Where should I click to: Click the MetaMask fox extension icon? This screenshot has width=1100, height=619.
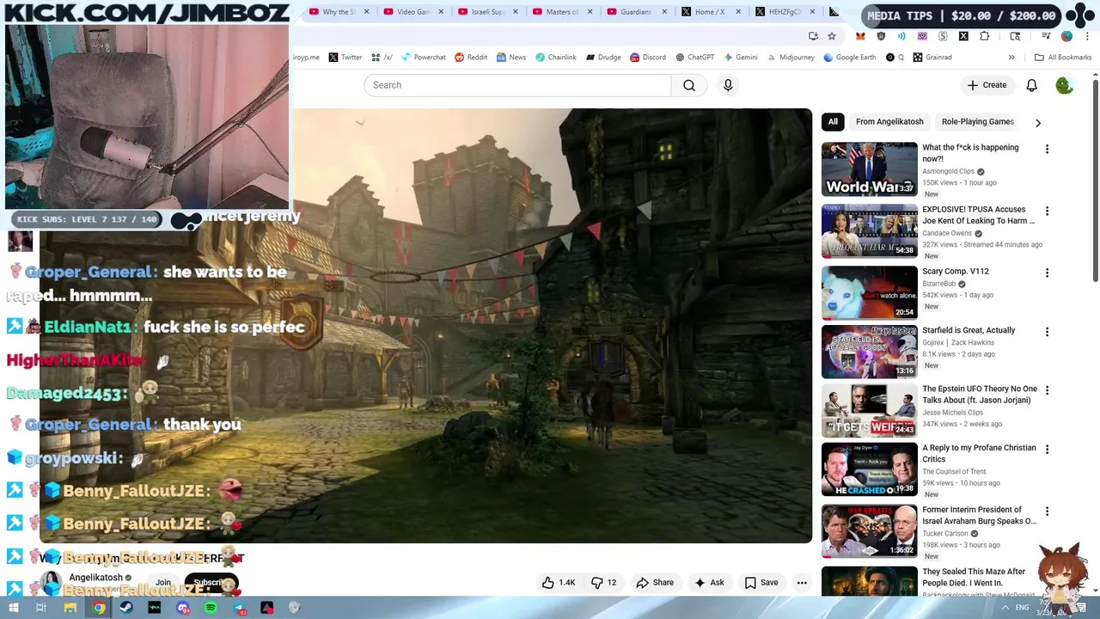(x=860, y=36)
